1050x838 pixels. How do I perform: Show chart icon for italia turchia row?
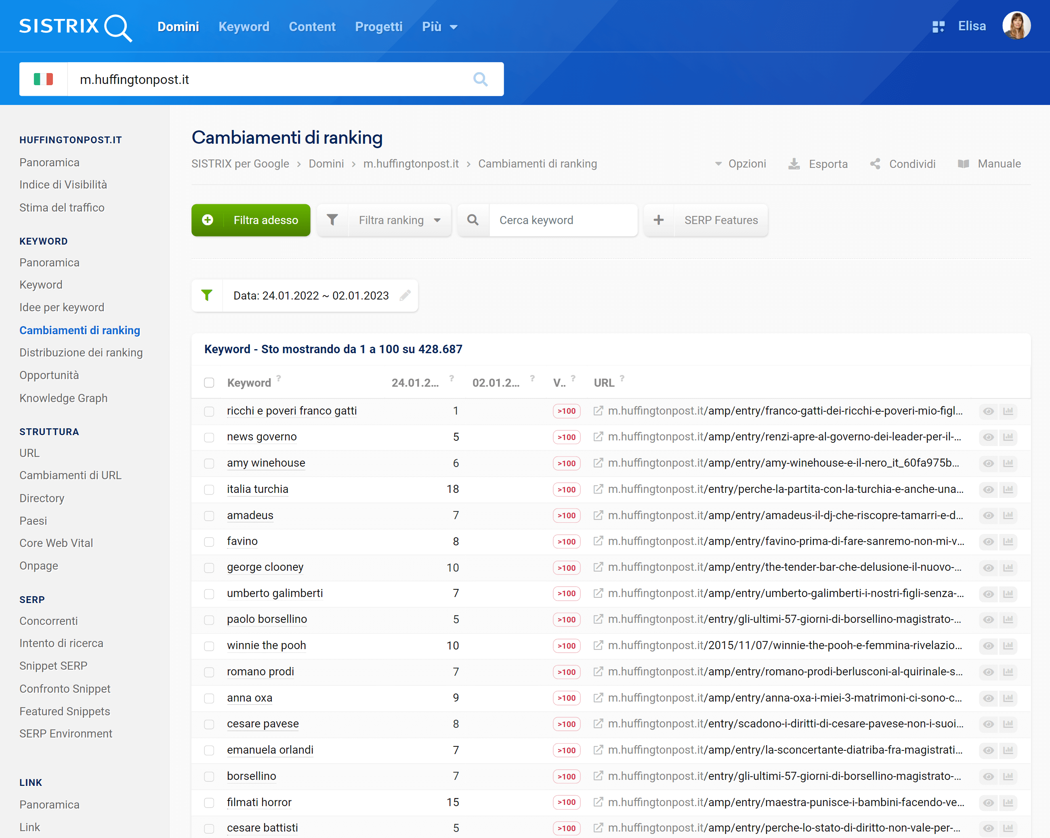tap(1008, 489)
